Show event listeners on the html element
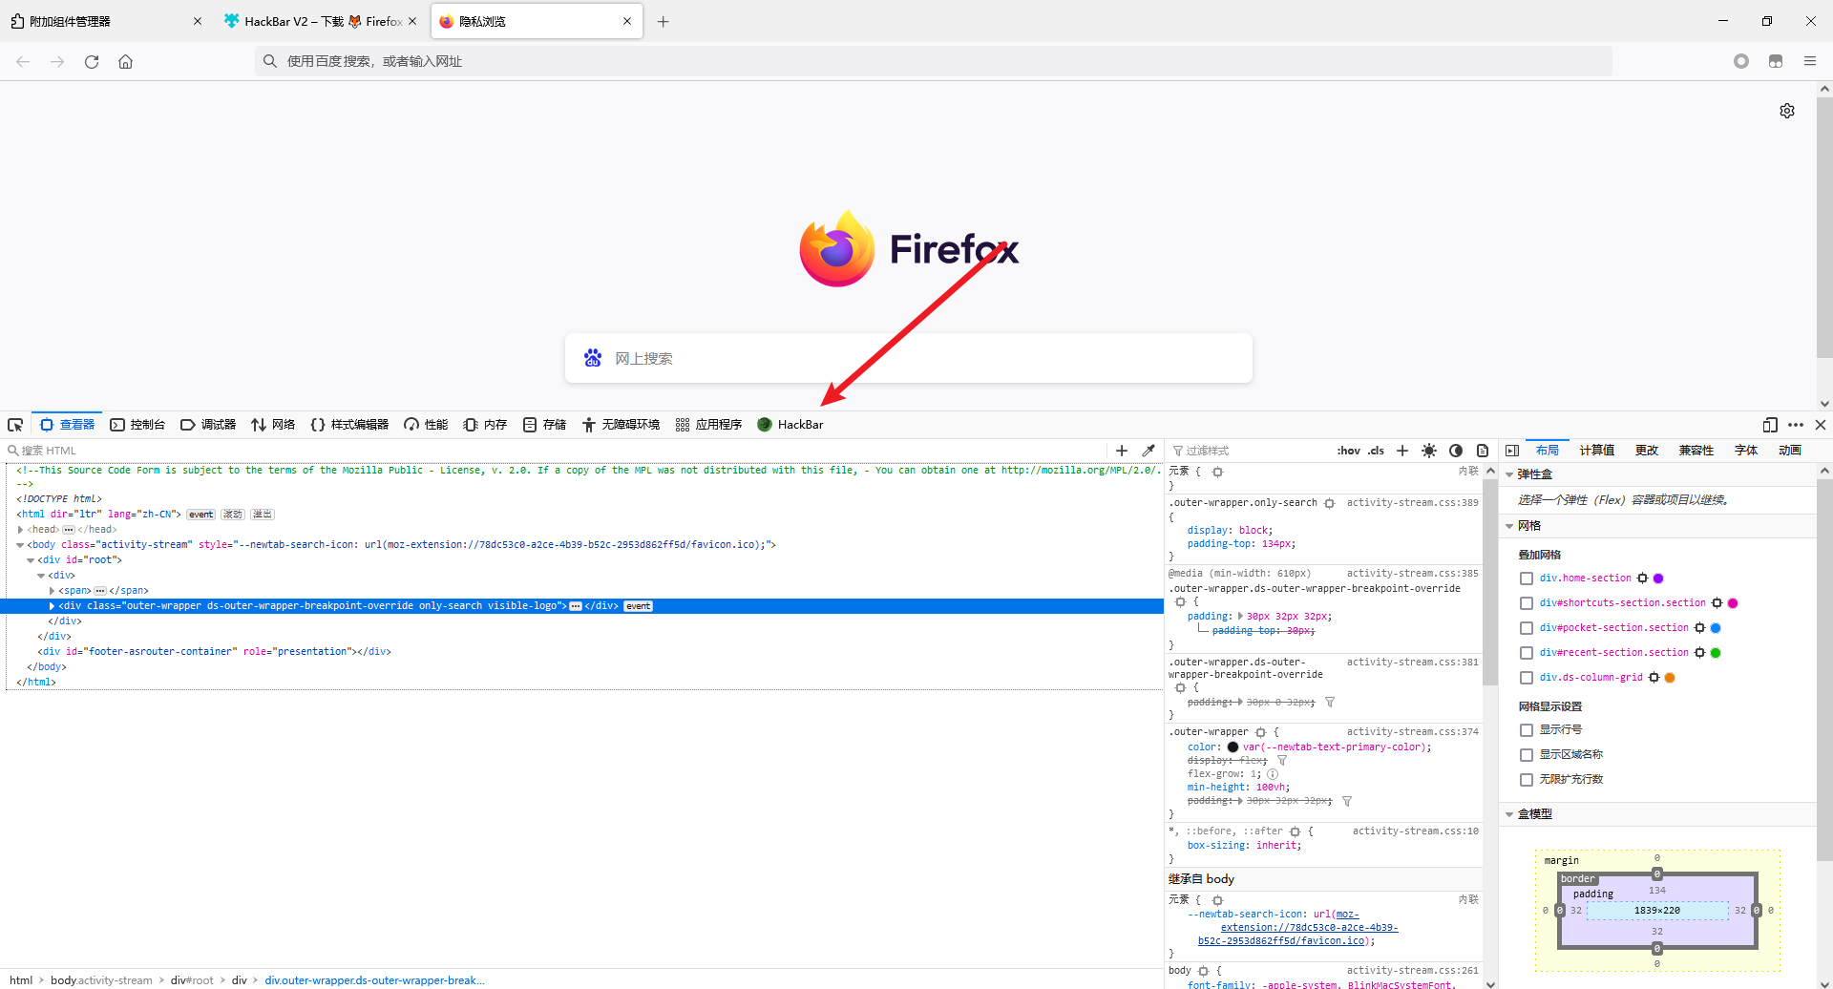Screen dimensions: 1833x989 pos(200,515)
